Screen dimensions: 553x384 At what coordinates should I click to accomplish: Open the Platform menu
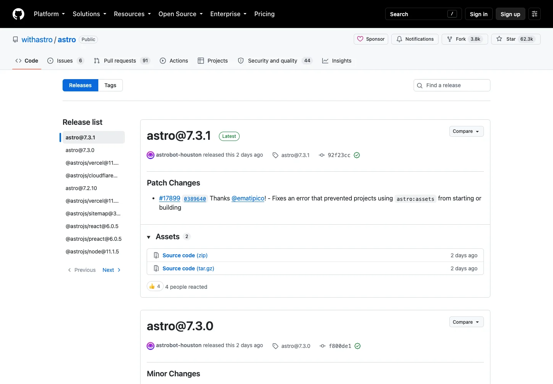(49, 14)
